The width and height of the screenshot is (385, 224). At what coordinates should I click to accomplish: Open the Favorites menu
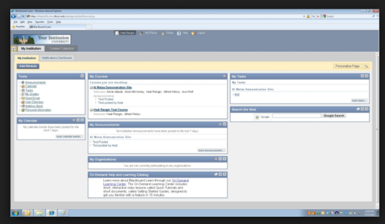point(40,22)
